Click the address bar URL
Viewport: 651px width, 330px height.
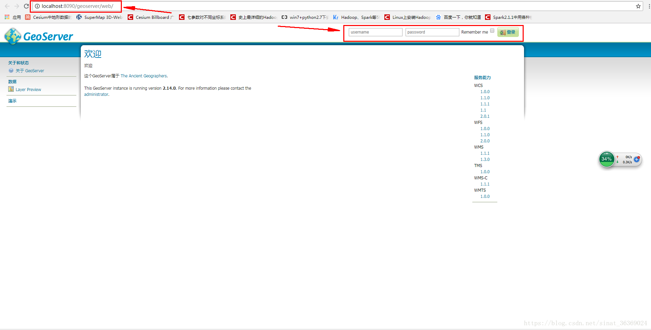pyautogui.click(x=77, y=6)
